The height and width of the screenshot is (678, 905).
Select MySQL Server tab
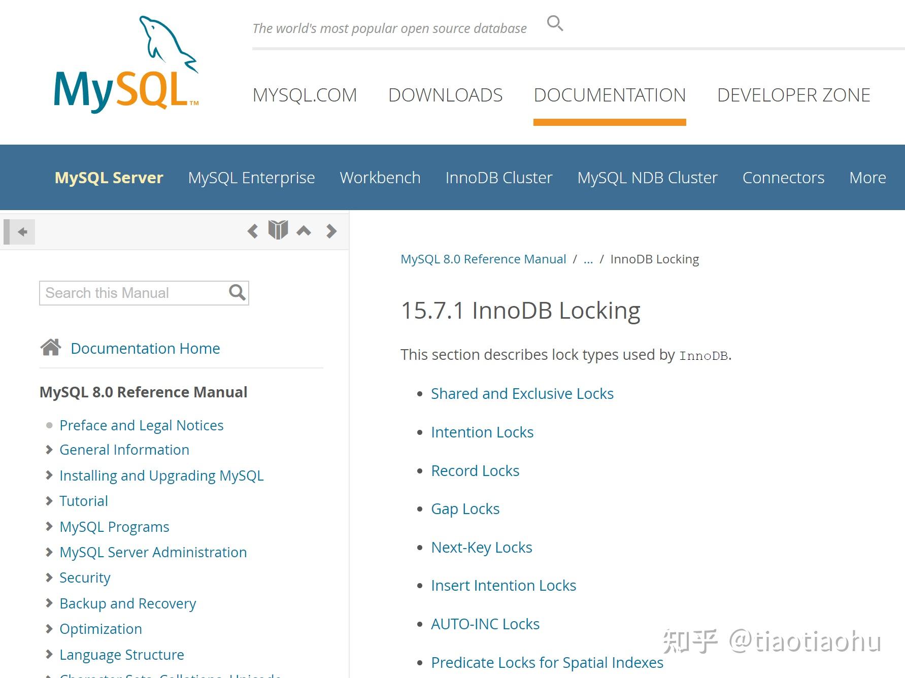pyautogui.click(x=109, y=178)
